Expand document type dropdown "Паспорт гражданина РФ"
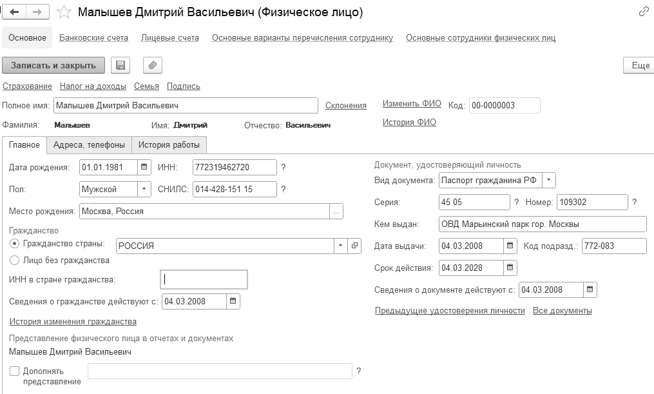Viewport: 654px width, 394px height. click(548, 180)
